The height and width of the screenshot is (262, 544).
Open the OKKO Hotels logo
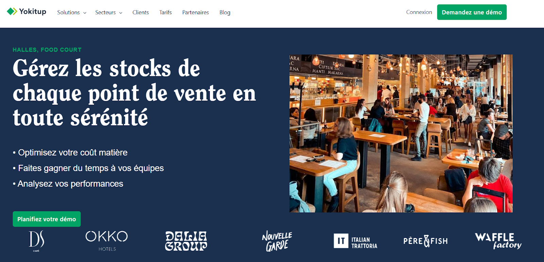click(107, 241)
